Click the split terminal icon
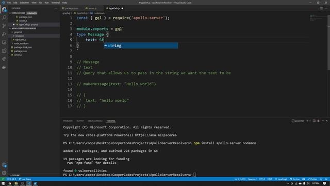Viewport: 330px width, 186px height. point(314,121)
